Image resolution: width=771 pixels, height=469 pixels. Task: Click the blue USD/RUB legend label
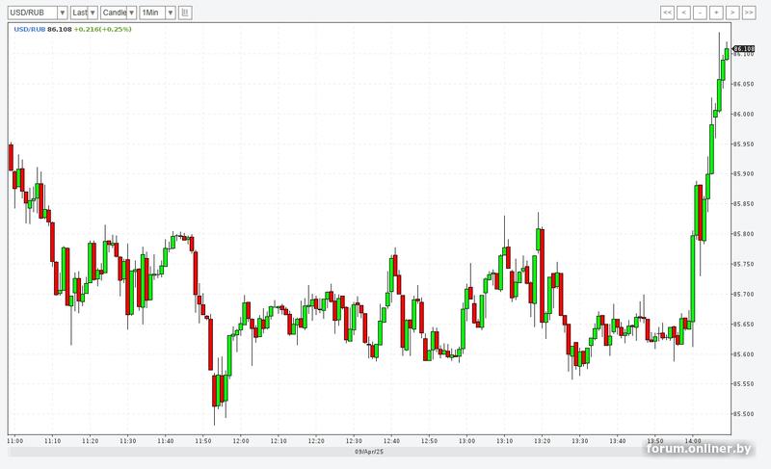(30, 30)
